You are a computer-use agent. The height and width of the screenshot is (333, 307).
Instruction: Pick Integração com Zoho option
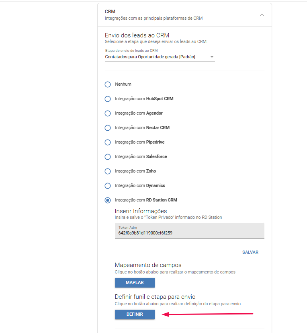[x=108, y=171]
